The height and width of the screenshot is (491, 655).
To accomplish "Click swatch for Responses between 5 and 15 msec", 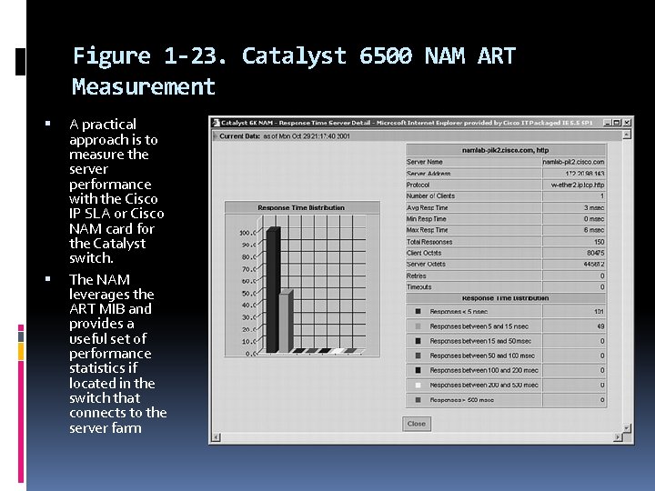I will coord(418,326).
